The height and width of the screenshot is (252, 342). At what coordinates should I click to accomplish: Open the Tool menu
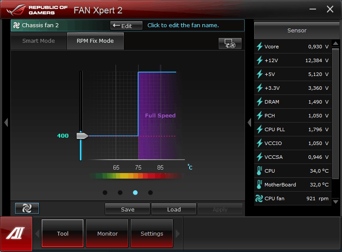63,233
